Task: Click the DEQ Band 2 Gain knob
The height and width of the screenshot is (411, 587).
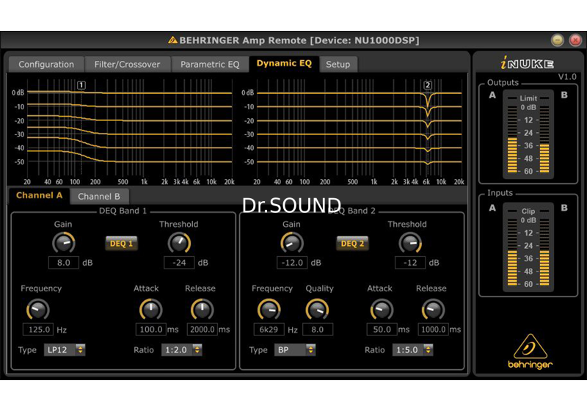Action: [292, 243]
